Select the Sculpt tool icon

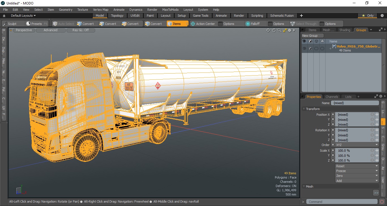tap(5, 24)
